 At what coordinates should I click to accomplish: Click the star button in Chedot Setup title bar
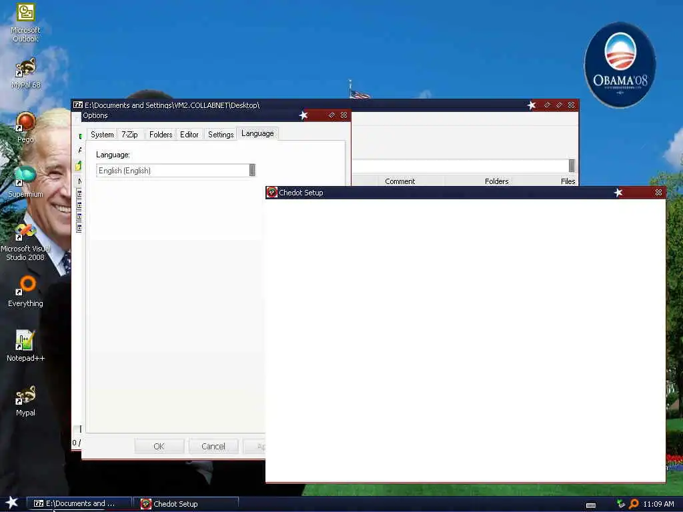(x=618, y=193)
